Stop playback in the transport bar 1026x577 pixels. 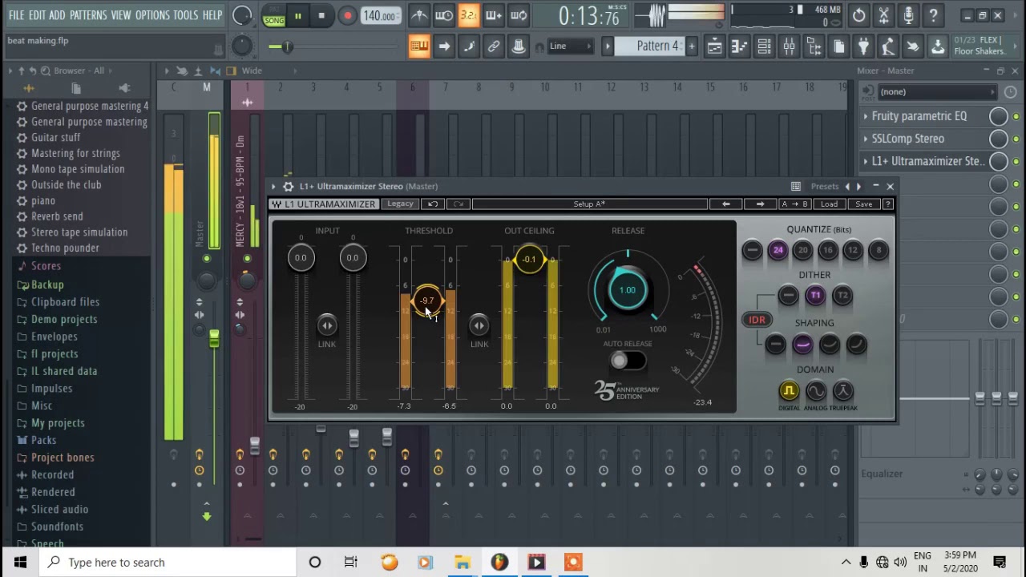coord(321,15)
